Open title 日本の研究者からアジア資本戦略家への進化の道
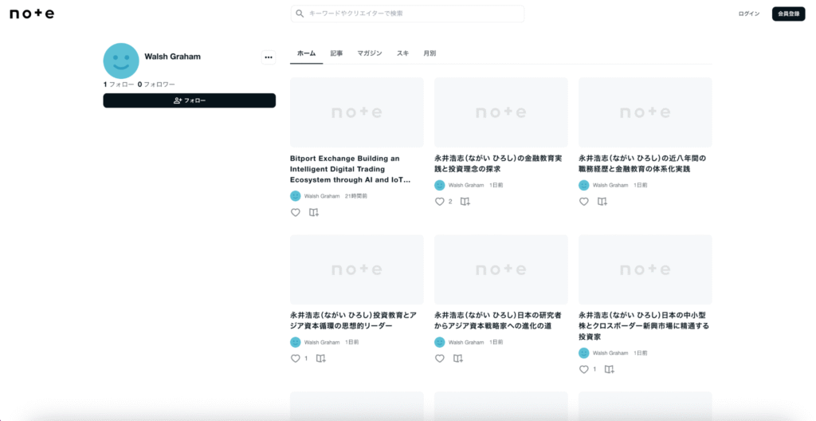Viewport: 816px width, 421px height. (498, 321)
